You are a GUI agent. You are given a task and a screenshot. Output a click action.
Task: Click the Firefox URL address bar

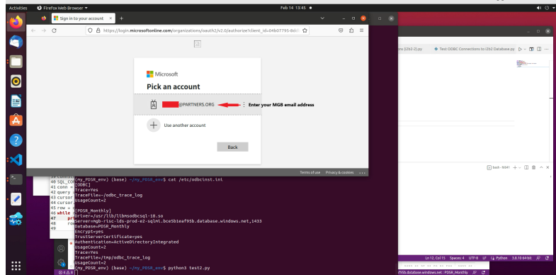pyautogui.click(x=198, y=30)
